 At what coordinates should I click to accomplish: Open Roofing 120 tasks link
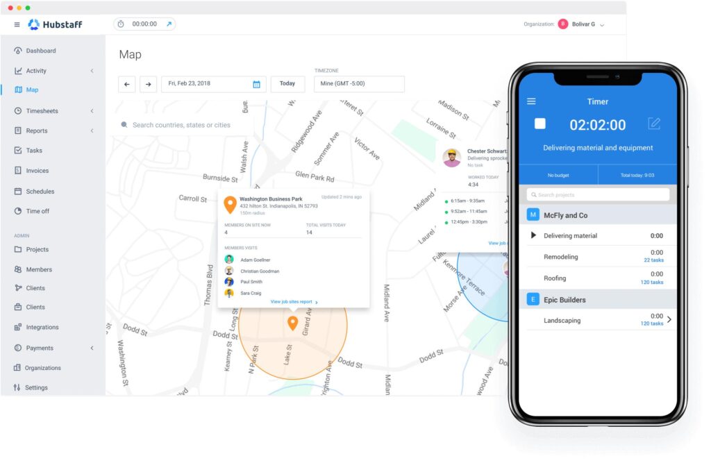[651, 282]
